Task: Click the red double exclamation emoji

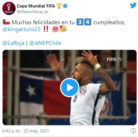Action: coord(46,29)
